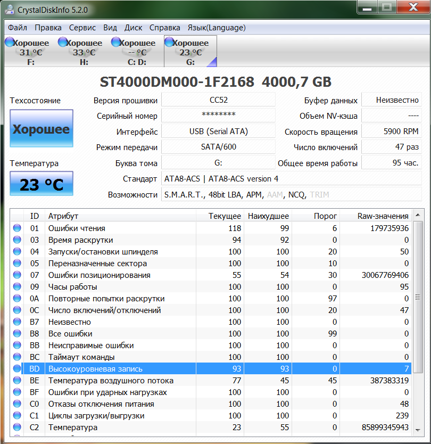Image resolution: width=431 pixels, height=444 pixels.
Task: Click the scrollbar down arrow
Action: pyautogui.click(x=418, y=430)
